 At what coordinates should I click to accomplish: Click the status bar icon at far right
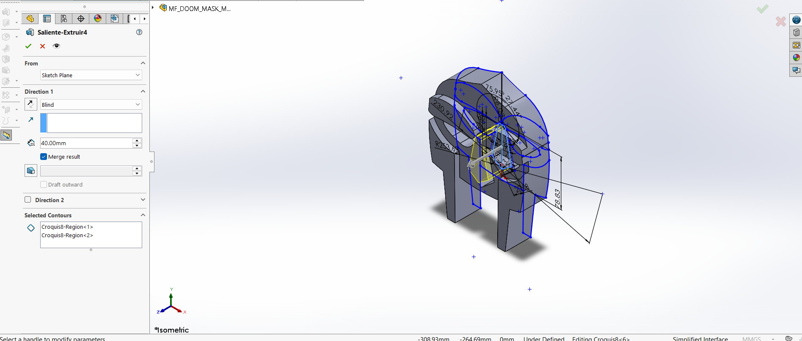(x=789, y=338)
